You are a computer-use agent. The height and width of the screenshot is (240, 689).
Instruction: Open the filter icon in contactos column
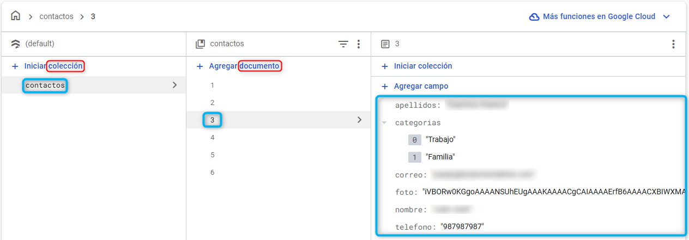pyautogui.click(x=343, y=44)
